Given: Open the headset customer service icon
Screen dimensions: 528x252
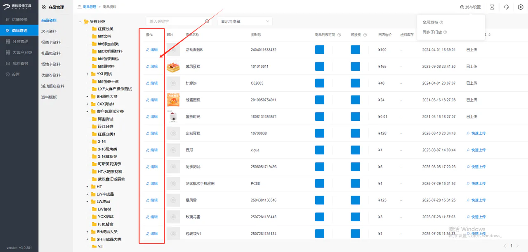Looking at the screenshot, I should tap(507, 7).
